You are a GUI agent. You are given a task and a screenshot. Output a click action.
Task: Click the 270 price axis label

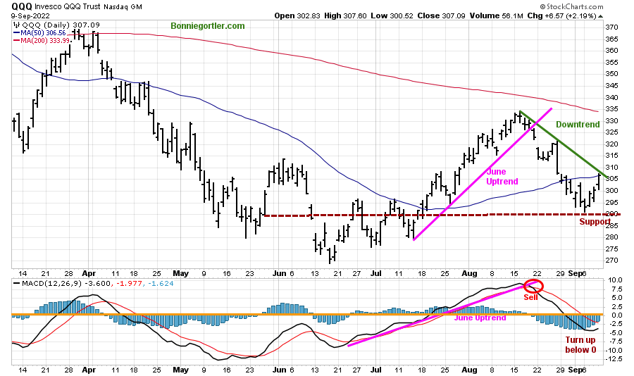(x=612, y=261)
